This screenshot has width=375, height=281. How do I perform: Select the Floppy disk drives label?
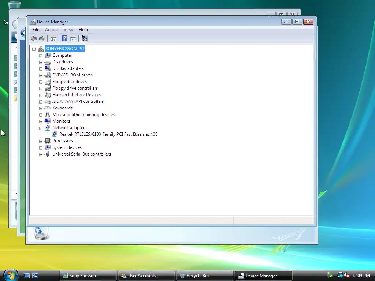70,82
